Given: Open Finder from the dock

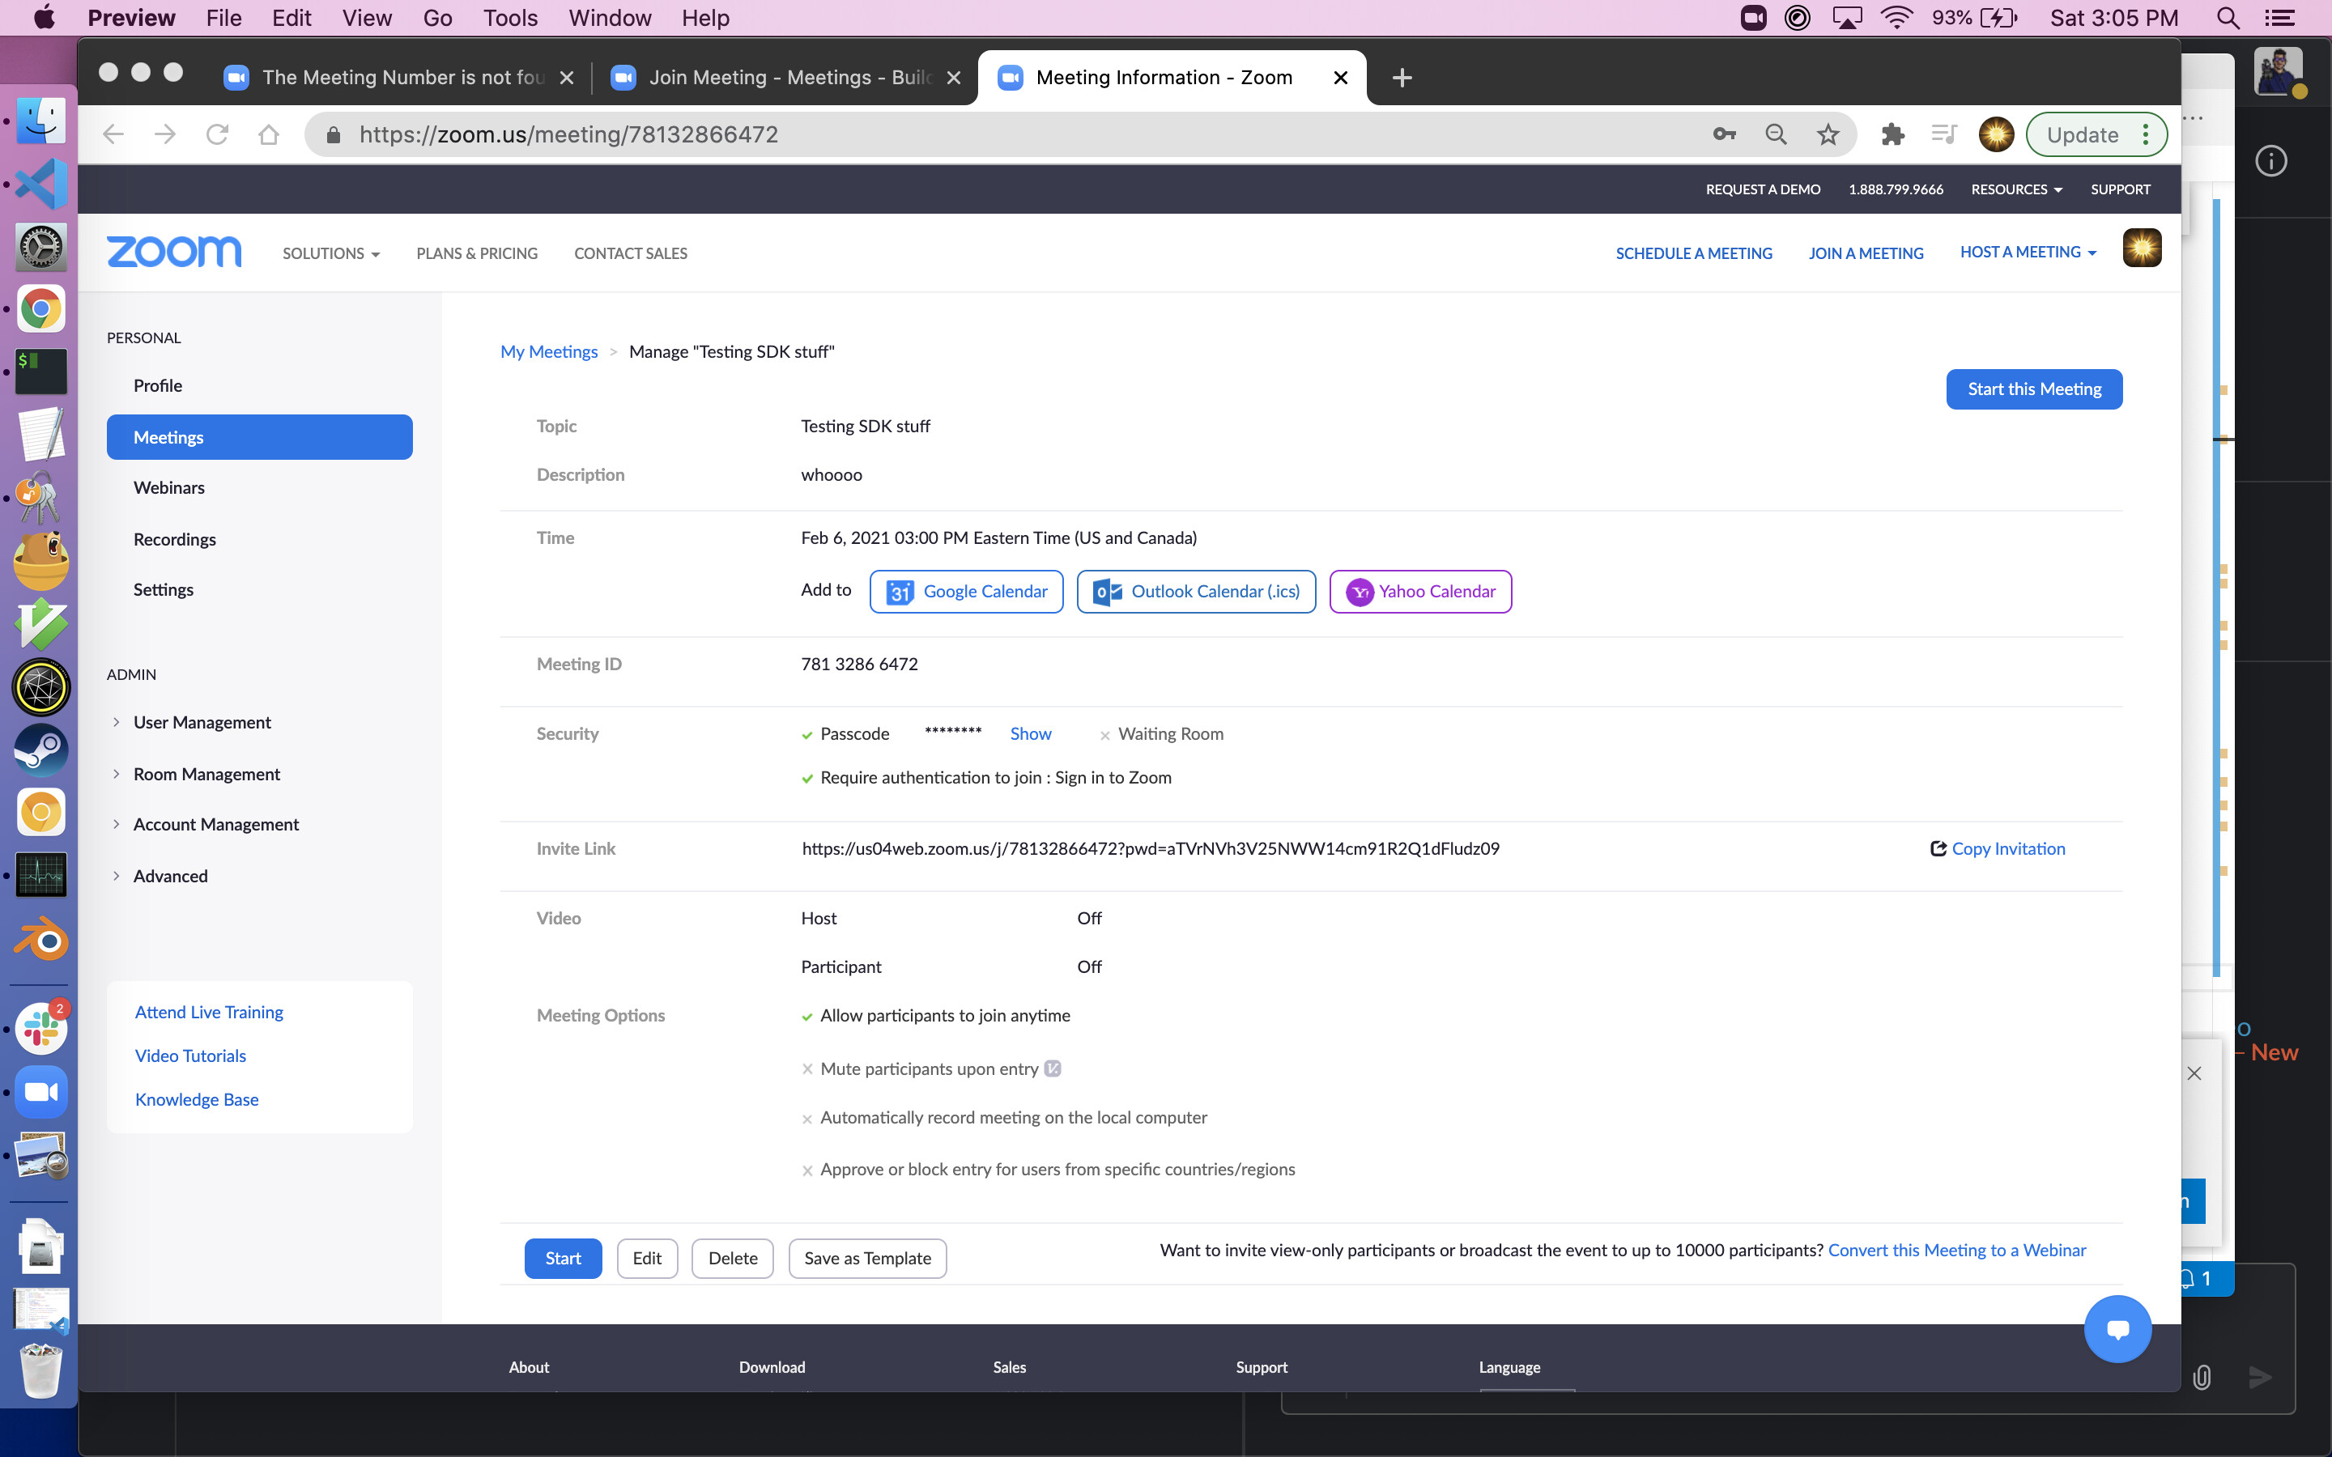Looking at the screenshot, I should [40, 122].
